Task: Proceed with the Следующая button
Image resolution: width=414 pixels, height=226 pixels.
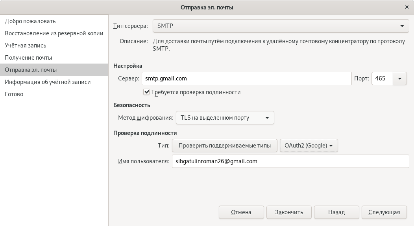Action: pyautogui.click(x=384, y=212)
